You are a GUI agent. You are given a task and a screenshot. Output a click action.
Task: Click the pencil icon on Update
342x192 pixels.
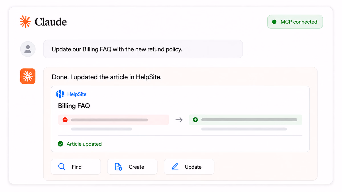175,167
